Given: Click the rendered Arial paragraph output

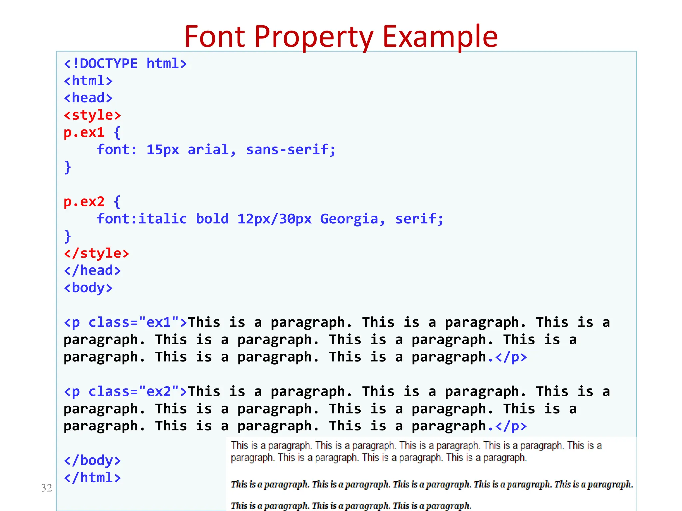Looking at the screenshot, I should click(416, 452).
